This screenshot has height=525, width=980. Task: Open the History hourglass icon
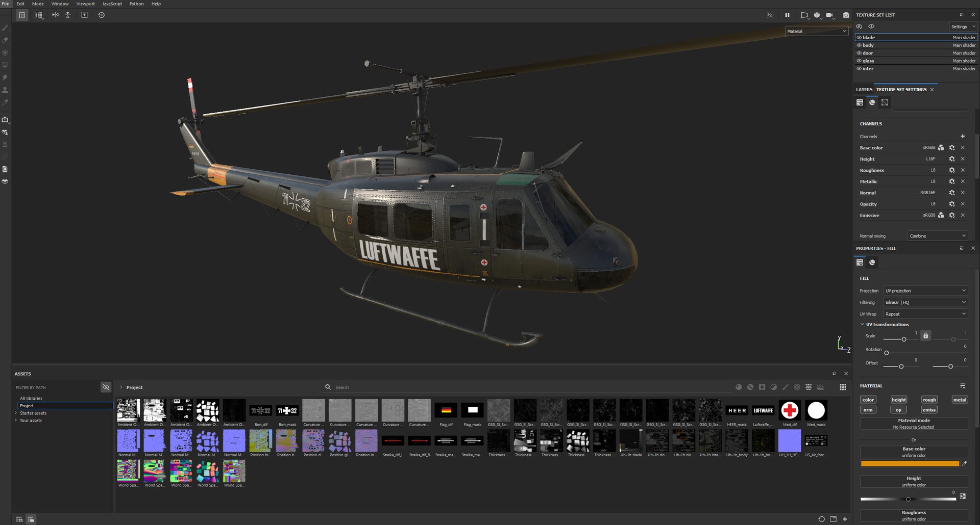5,144
